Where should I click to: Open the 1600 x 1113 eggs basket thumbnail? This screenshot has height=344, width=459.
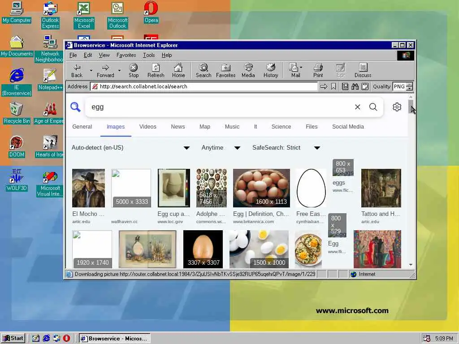261,188
